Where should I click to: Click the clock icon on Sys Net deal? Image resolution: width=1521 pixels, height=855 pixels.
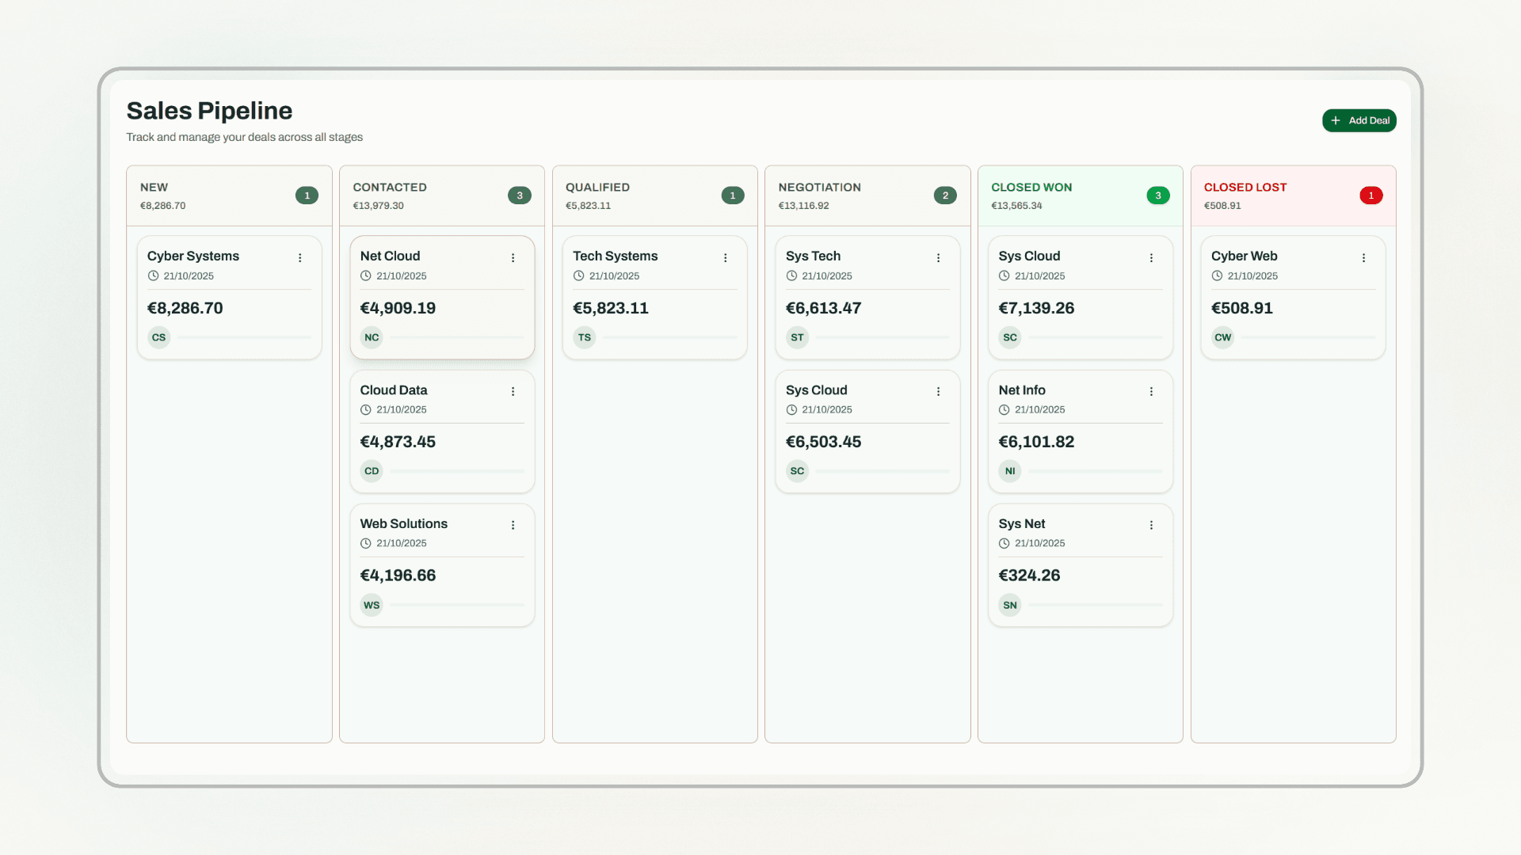coord(1004,543)
